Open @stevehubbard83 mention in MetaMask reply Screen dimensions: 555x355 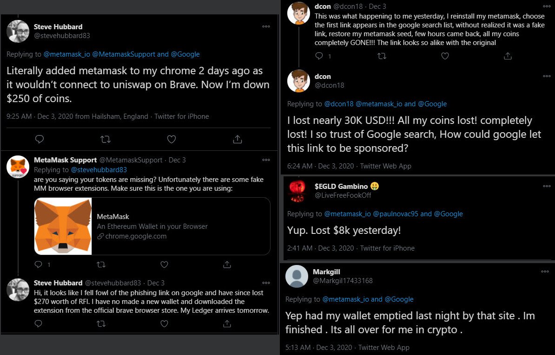coord(99,170)
